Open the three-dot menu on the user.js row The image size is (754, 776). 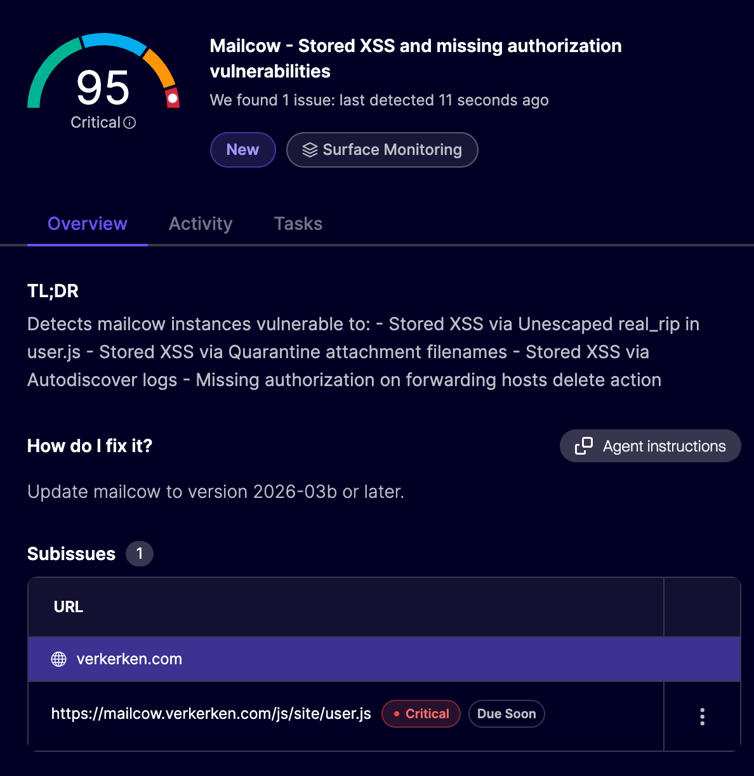(x=702, y=716)
